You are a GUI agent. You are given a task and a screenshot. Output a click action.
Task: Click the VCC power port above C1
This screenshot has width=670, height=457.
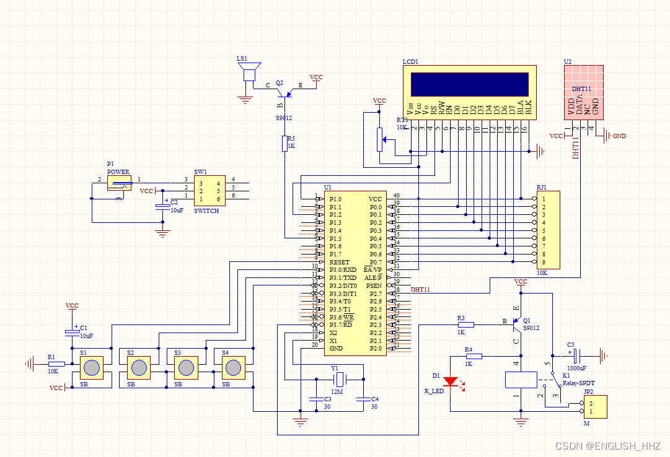click(x=73, y=308)
